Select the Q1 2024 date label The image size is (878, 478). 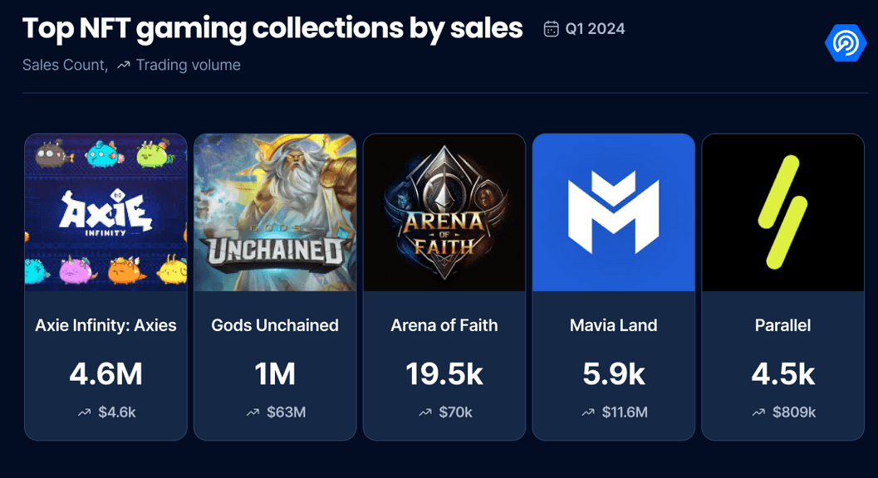(x=596, y=28)
